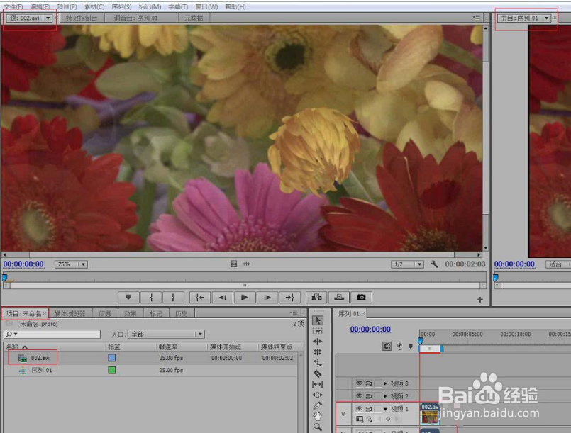571x433 pixels.
Task: Select the Razor tool
Action: tap(318, 373)
